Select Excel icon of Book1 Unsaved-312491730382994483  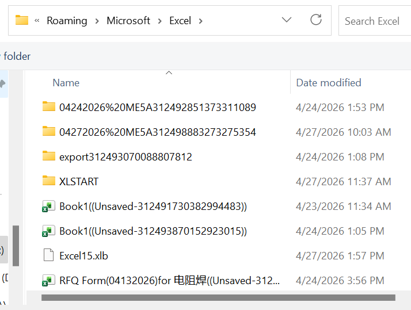coord(48,206)
